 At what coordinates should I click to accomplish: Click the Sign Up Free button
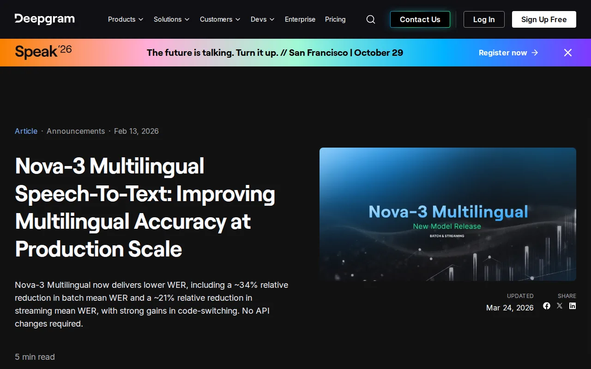tap(544, 19)
